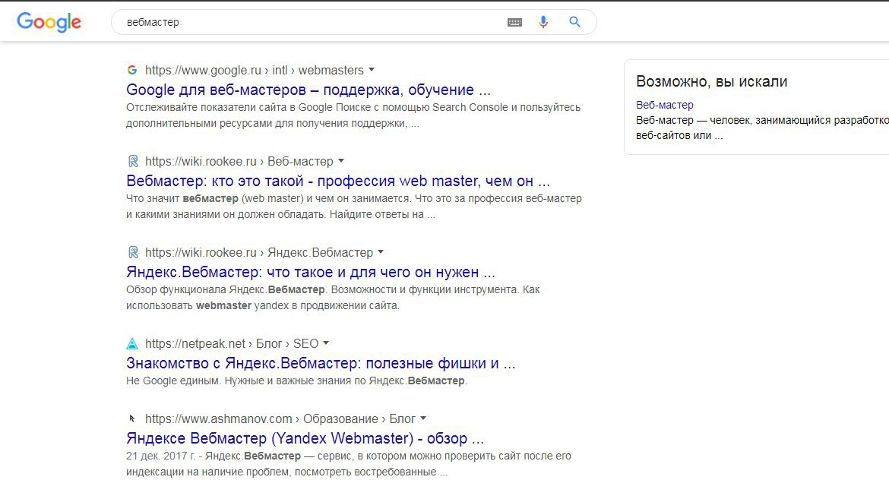Viewport: 889px width, 480px height.
Task: Click description 'Веб-мастер — человек, занимающийся разработкой'
Action: click(762, 128)
